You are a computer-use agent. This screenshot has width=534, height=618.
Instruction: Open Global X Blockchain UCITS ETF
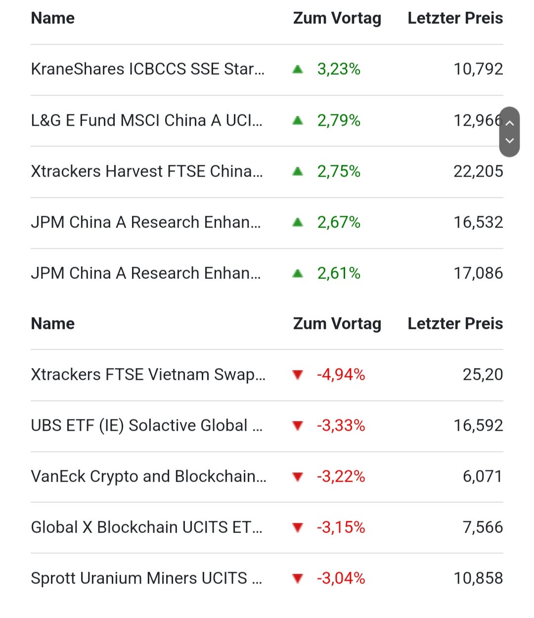point(146,528)
